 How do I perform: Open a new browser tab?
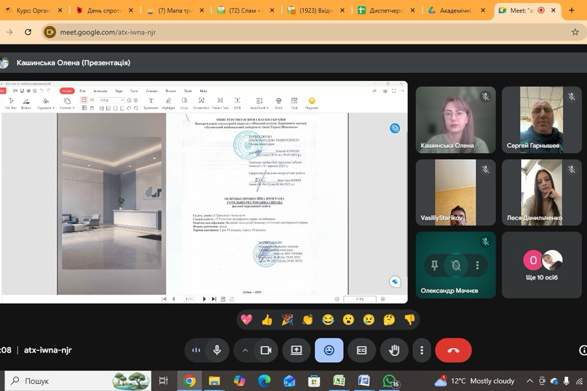(571, 10)
